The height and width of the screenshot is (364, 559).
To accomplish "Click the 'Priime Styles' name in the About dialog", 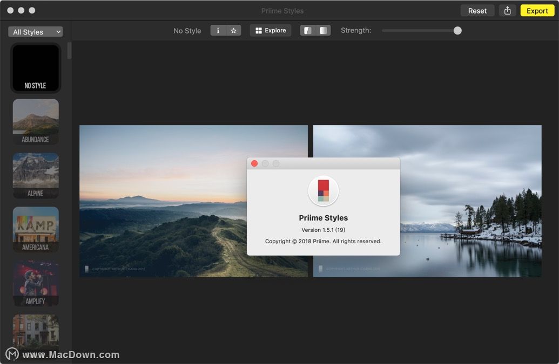I will (324, 218).
